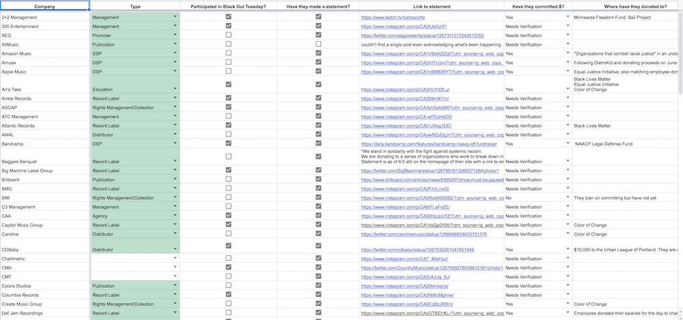
Task: Select 'Have they committed $?' header cell
Action: [x=538, y=7]
